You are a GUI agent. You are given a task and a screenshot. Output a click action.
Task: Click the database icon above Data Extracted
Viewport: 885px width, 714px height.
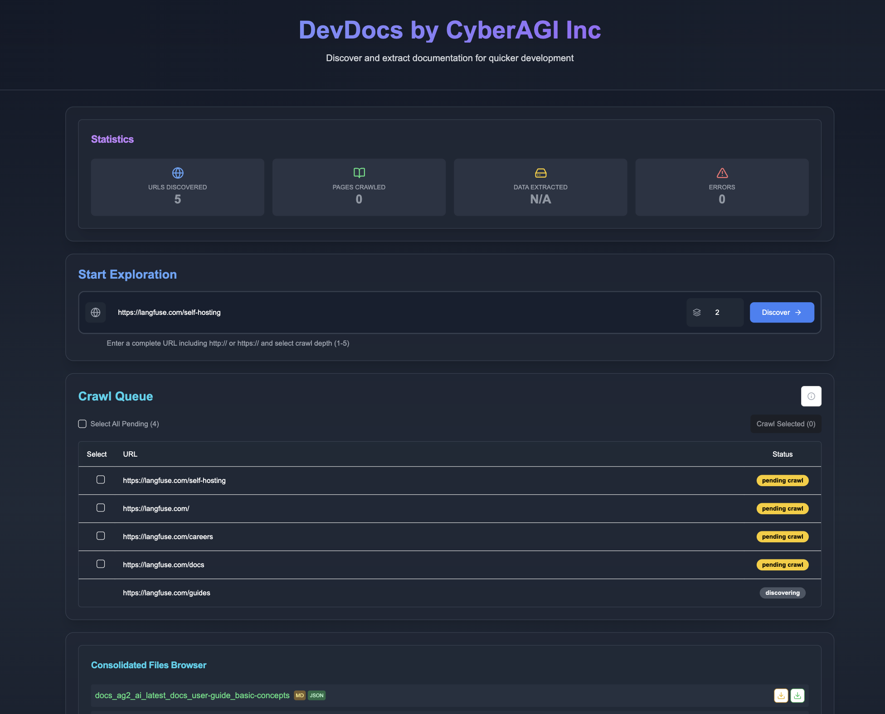tap(540, 173)
